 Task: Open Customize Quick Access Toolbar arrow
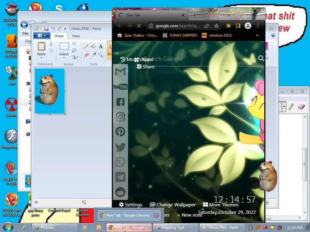pyautogui.click(x=65, y=29)
